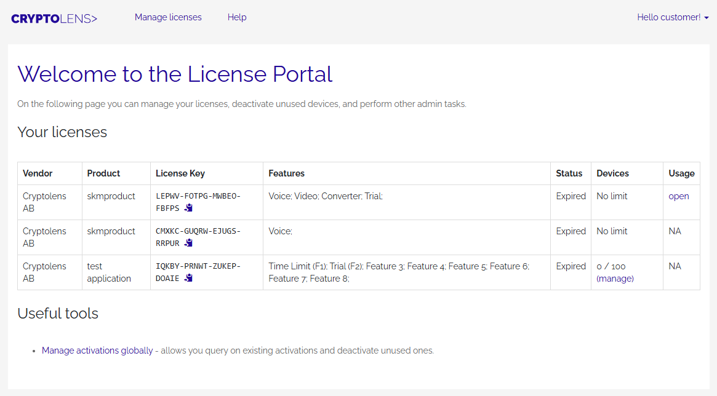Click the 0 / 100 devices count

click(611, 266)
